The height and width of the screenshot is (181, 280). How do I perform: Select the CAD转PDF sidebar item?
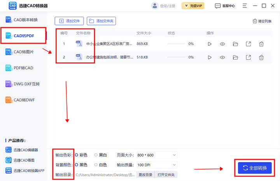click(x=23, y=36)
